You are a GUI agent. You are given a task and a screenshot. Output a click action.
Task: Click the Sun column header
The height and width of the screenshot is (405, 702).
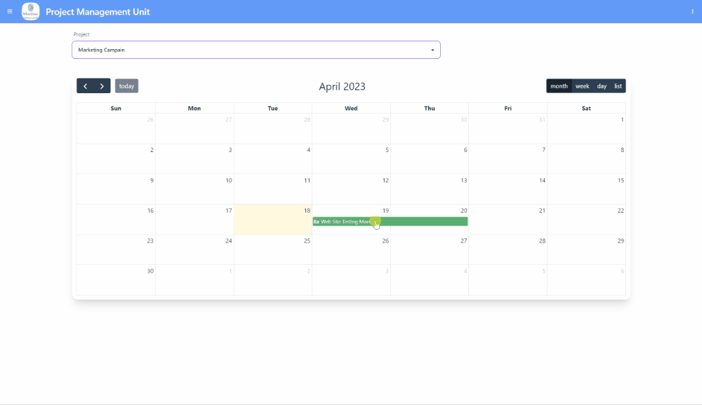click(x=116, y=108)
